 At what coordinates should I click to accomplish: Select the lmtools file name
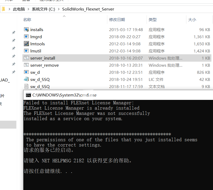37,44
